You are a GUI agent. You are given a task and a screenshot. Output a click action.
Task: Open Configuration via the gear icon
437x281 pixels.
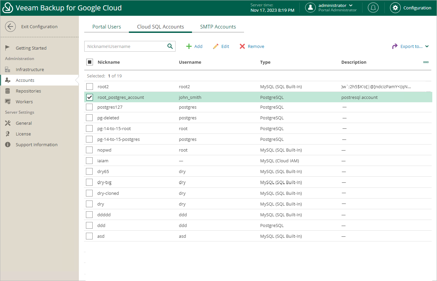coord(395,8)
